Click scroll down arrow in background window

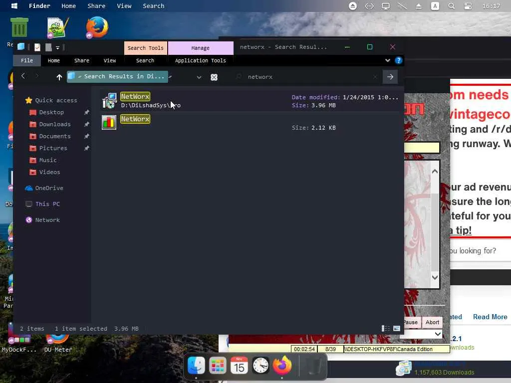point(435,277)
